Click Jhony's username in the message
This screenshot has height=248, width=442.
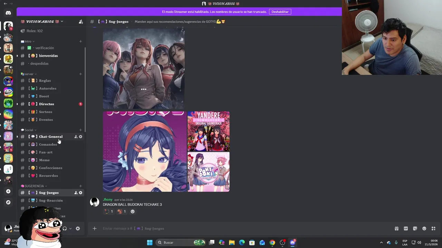[108, 199]
